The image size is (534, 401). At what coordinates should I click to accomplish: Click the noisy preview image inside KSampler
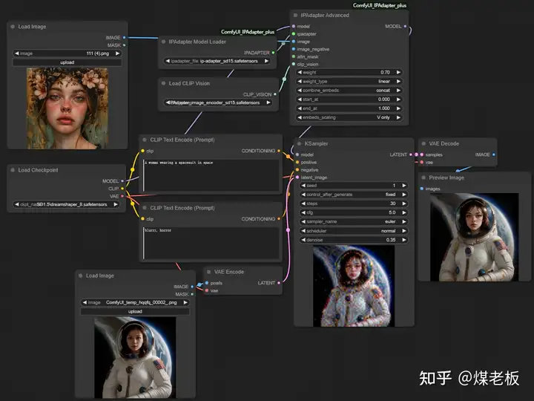[x=354, y=286]
